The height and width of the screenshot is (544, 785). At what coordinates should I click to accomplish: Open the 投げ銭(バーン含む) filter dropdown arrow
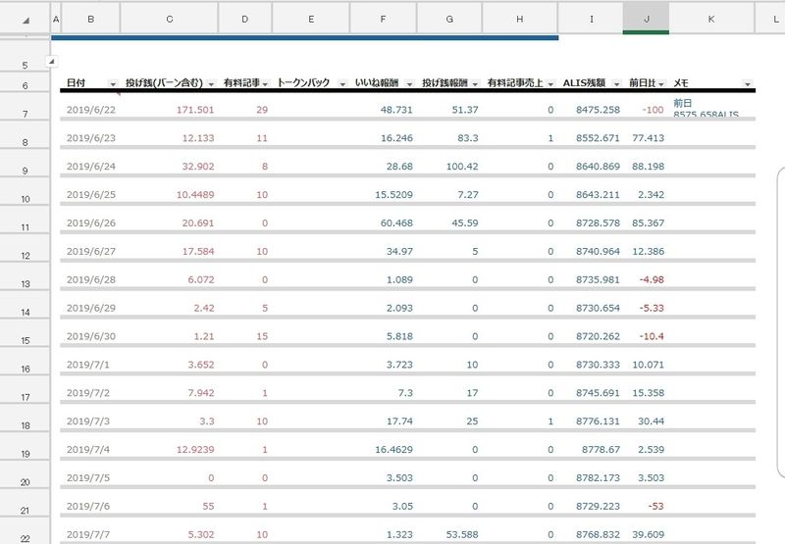coord(211,84)
